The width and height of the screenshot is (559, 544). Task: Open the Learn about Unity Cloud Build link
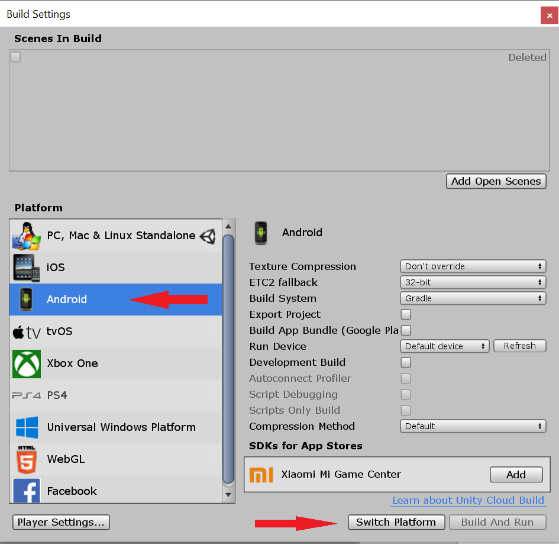468,500
